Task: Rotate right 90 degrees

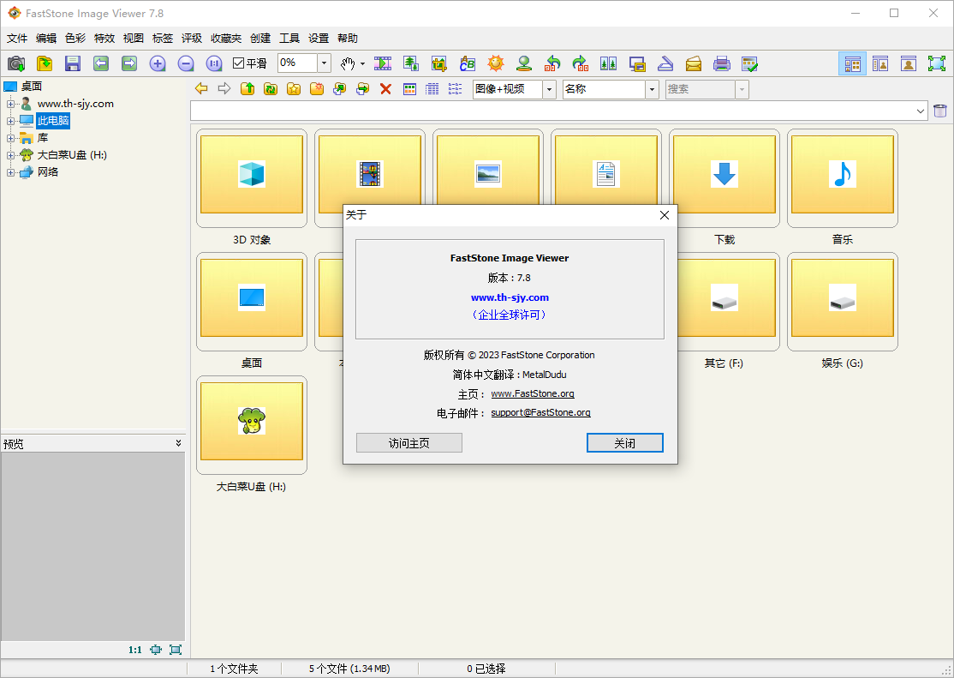Action: (x=581, y=63)
